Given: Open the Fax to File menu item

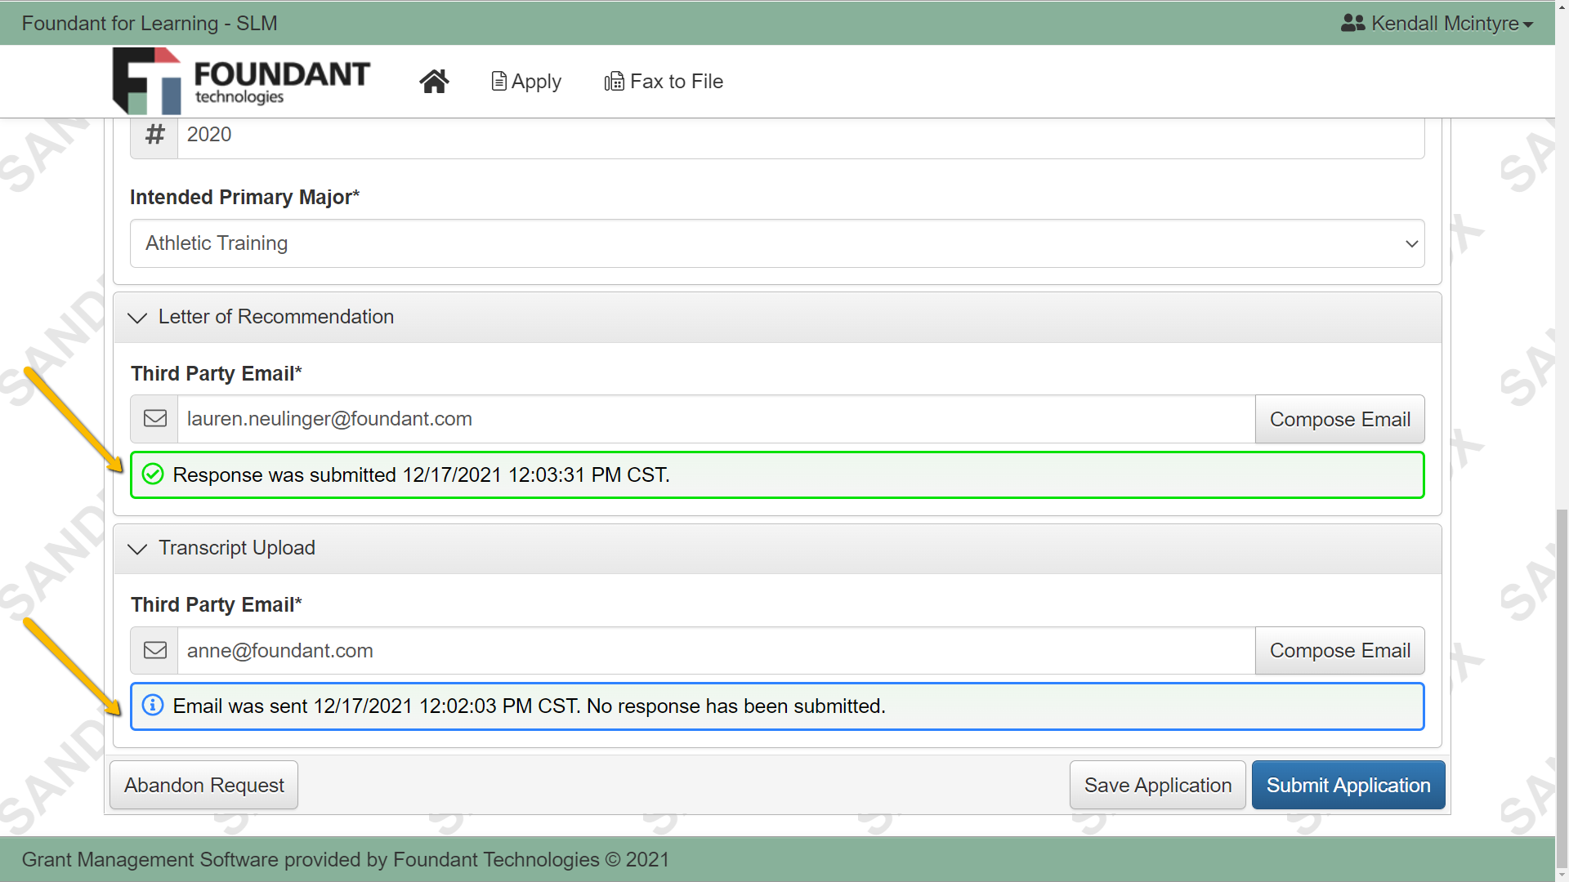Looking at the screenshot, I should coord(664,81).
